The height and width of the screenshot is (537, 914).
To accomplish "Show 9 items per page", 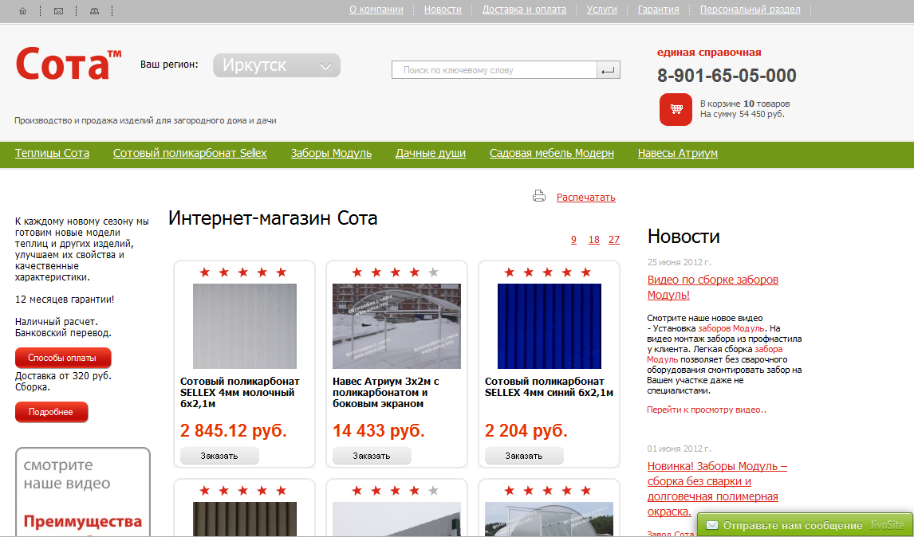I will click(x=573, y=239).
